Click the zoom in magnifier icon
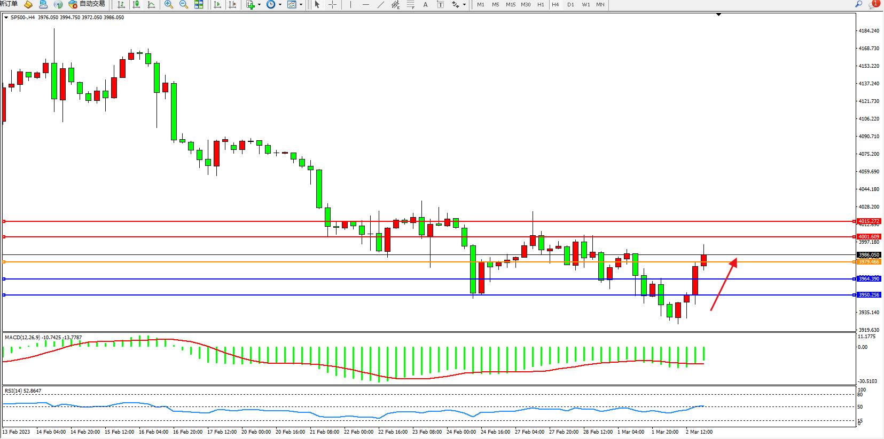This screenshot has height=439, width=884. [x=169, y=5]
